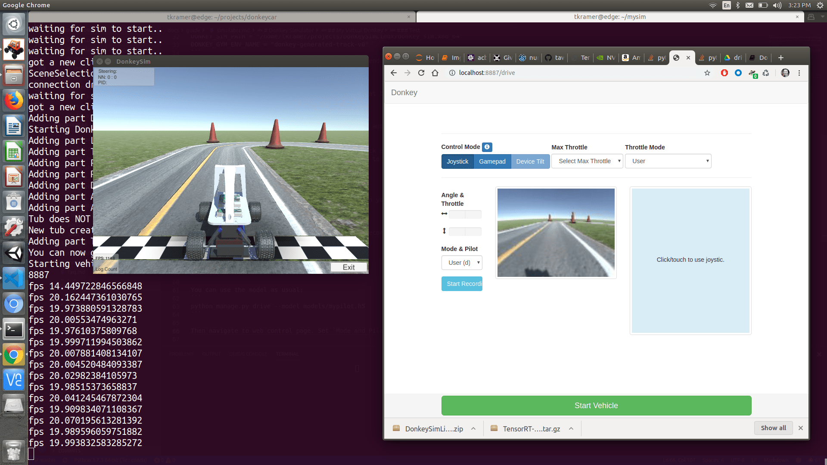Click the DonkeySim camera view thumbnail
Viewport: 827px width, 465px height.
tap(556, 232)
